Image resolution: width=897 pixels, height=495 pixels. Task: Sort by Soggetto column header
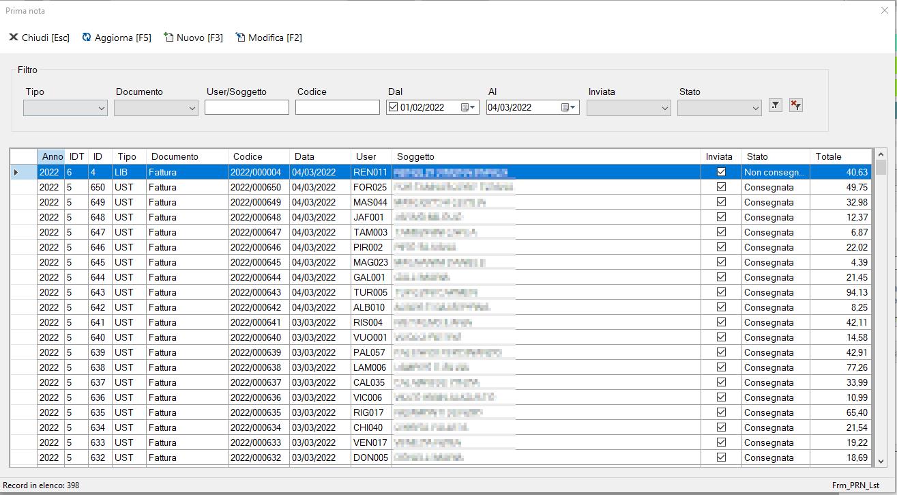[546, 156]
